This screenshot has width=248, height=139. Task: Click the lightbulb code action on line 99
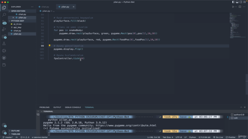(x=50, y=46)
